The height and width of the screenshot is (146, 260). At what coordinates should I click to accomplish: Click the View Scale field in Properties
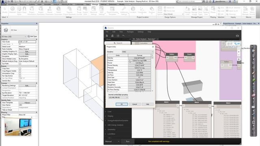[x=27, y=42]
